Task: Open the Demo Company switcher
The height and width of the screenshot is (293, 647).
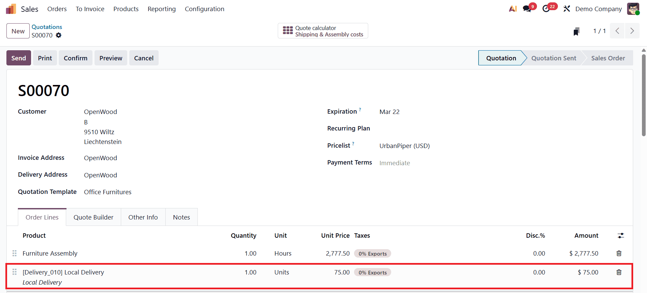Action: pyautogui.click(x=598, y=9)
